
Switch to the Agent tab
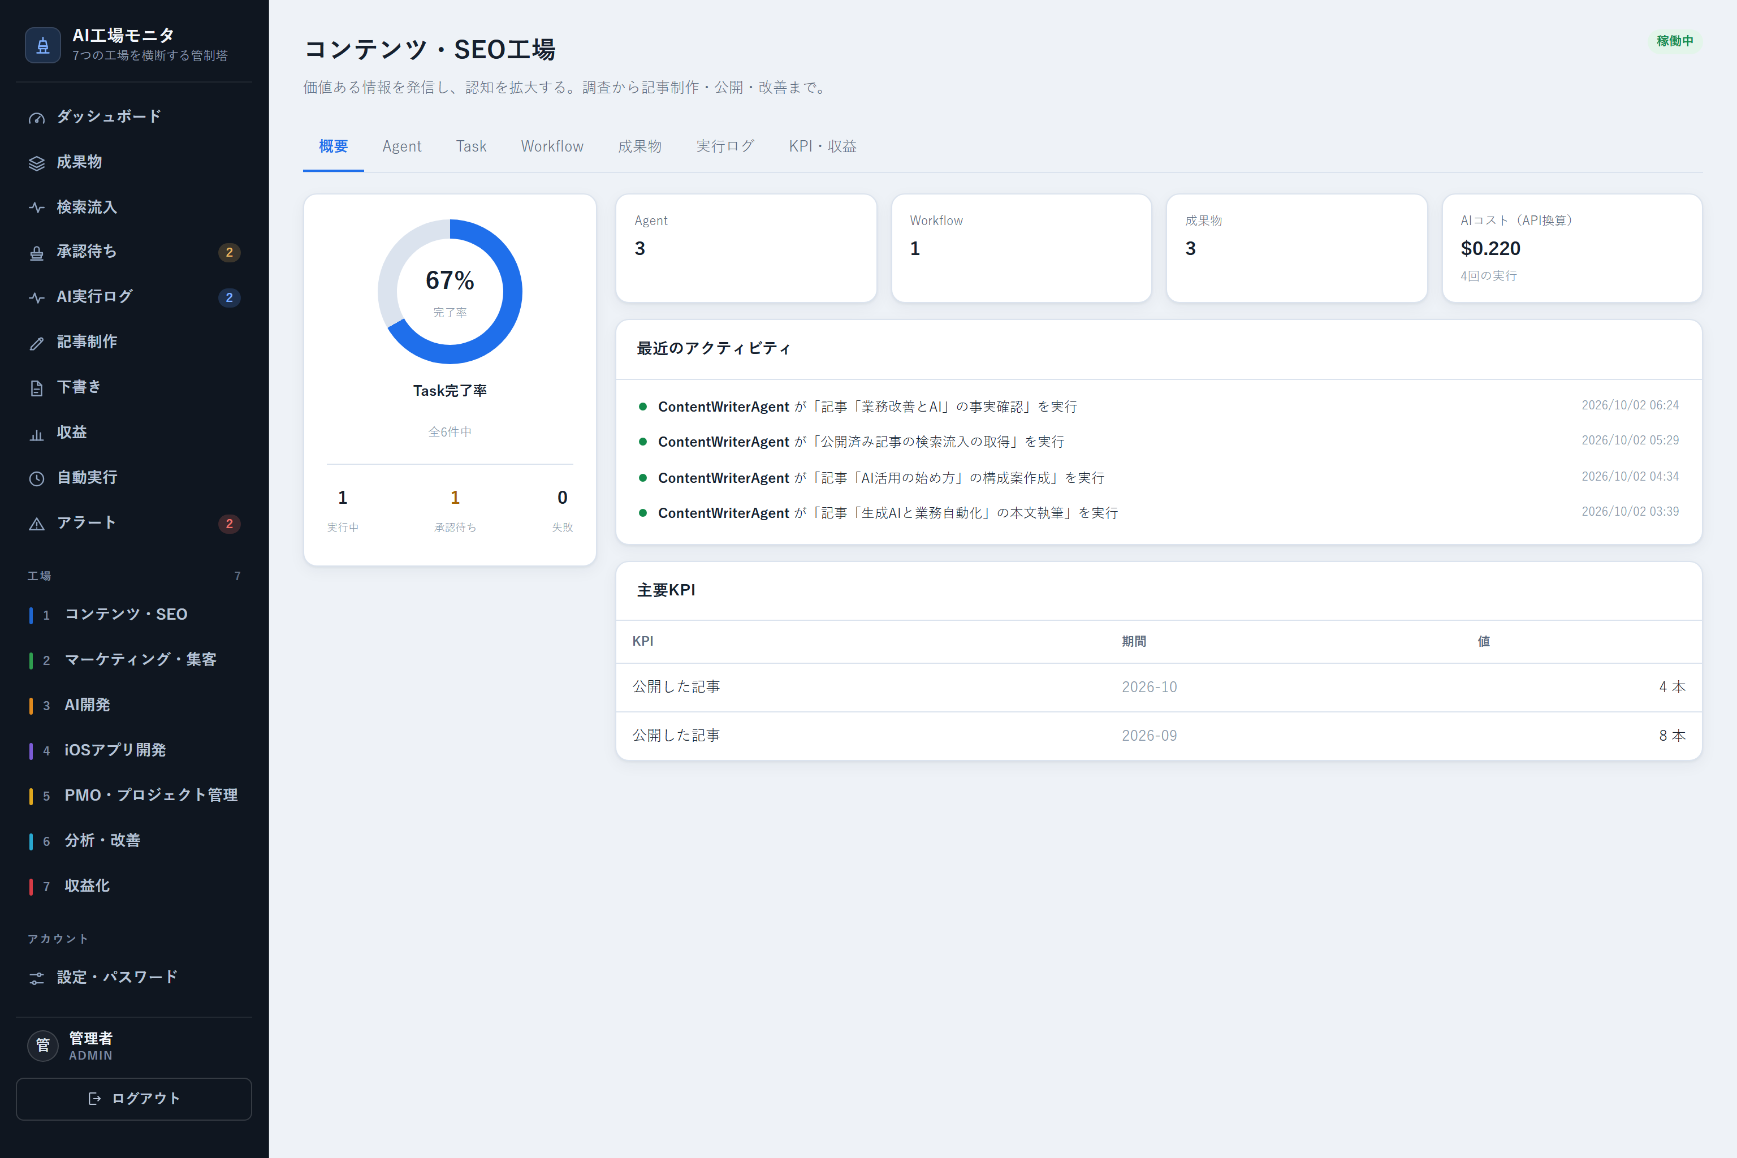(402, 146)
